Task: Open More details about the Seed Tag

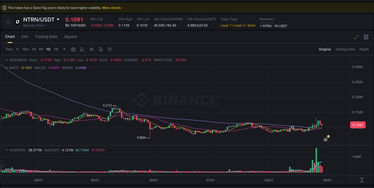Action: pos(111,7)
